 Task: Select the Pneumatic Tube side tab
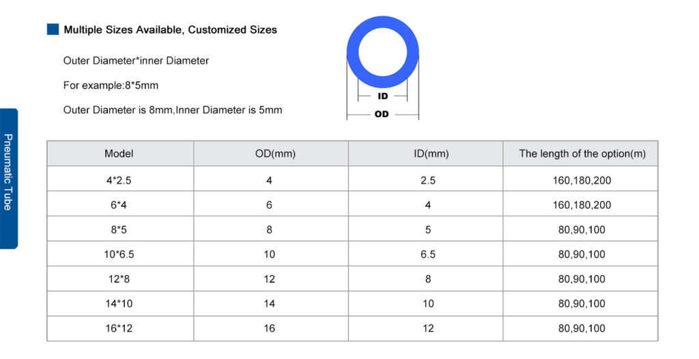(x=8, y=178)
